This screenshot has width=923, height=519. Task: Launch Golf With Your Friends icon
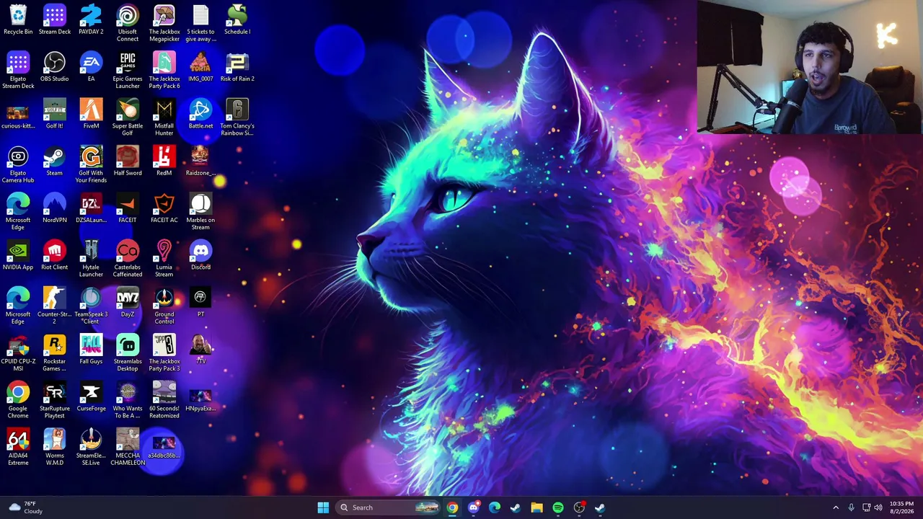pos(91,164)
